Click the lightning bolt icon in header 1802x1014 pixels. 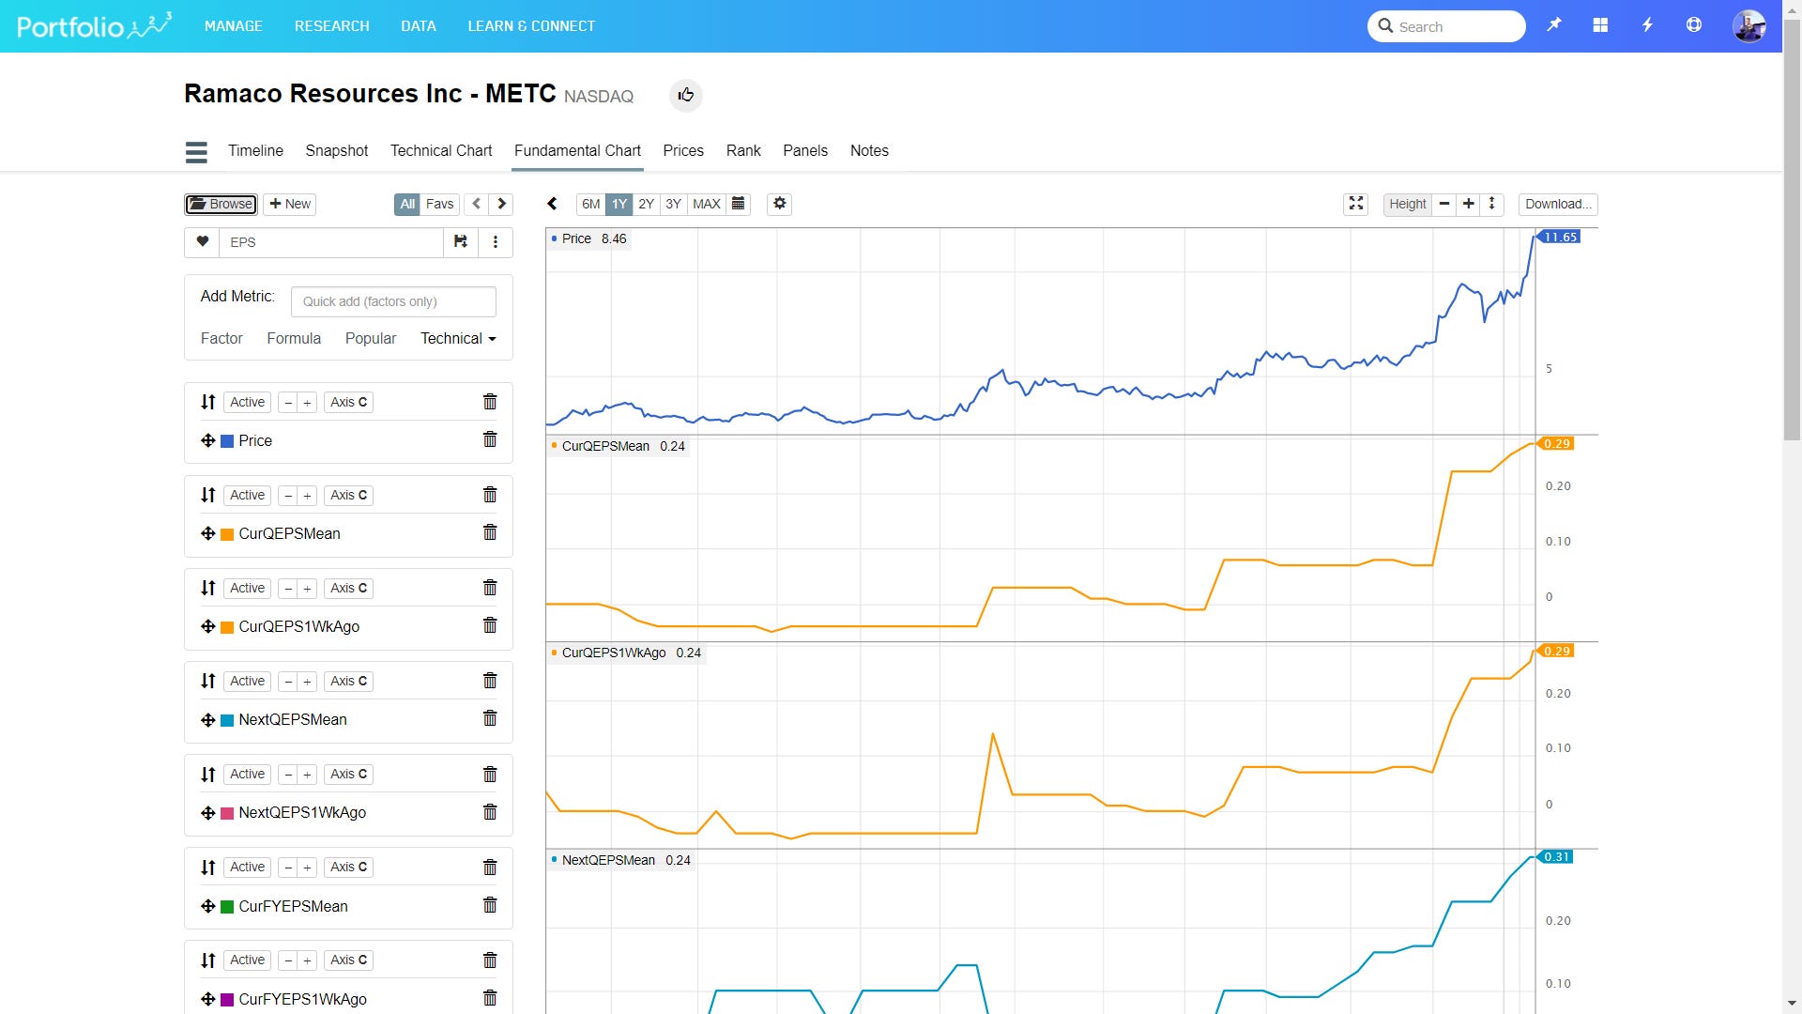(1647, 25)
